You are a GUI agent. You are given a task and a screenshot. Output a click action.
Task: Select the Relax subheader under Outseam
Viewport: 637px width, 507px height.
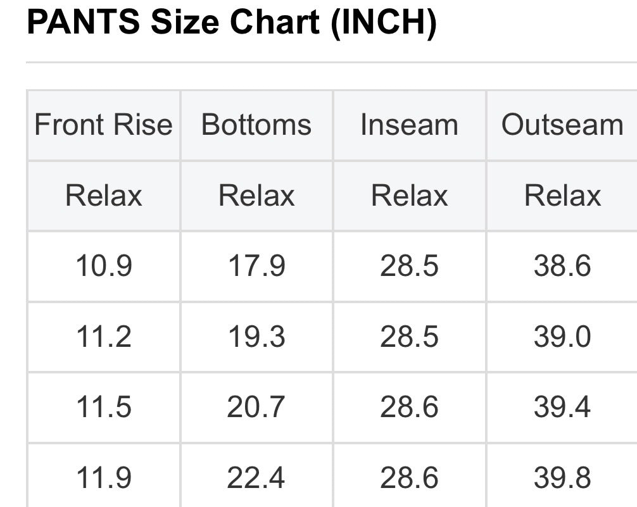tap(562, 196)
